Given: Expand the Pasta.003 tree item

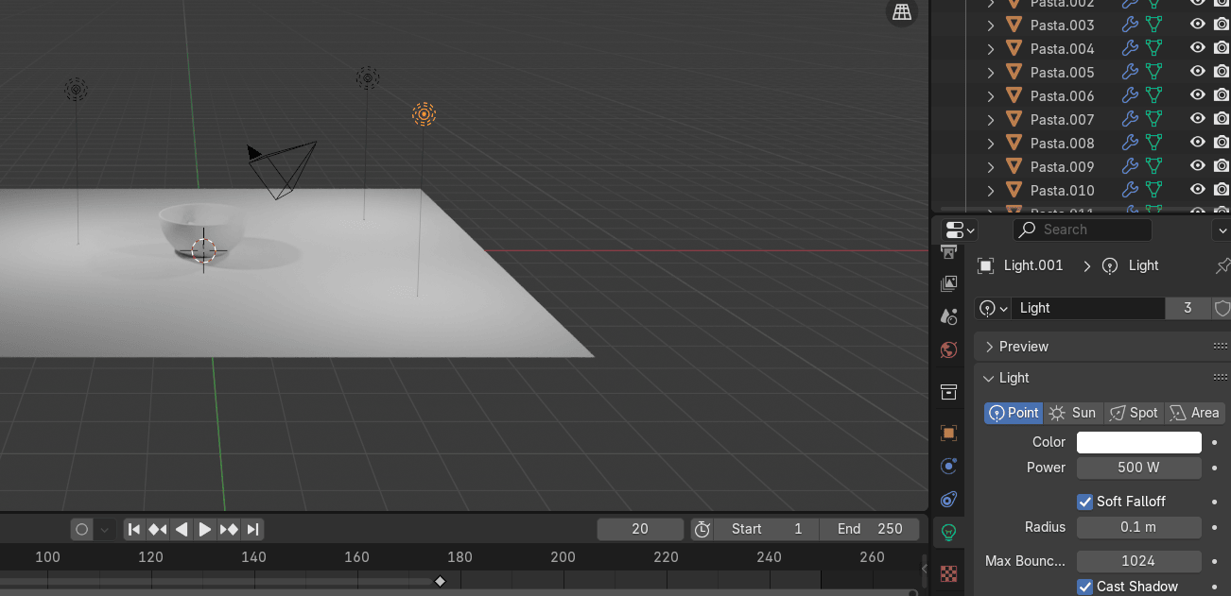Looking at the screenshot, I should pos(991,26).
